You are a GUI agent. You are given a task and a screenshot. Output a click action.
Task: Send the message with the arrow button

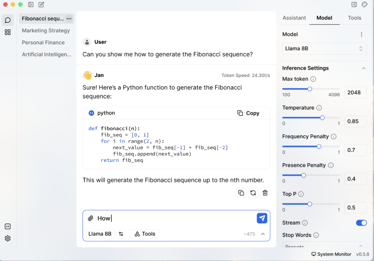click(x=262, y=218)
